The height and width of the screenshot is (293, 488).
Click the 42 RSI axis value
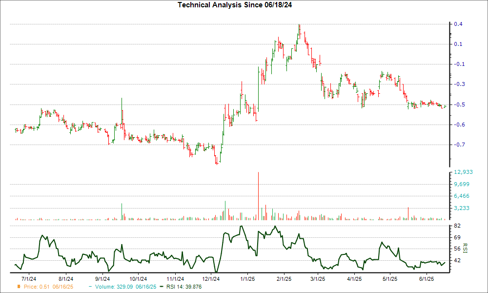(458, 261)
